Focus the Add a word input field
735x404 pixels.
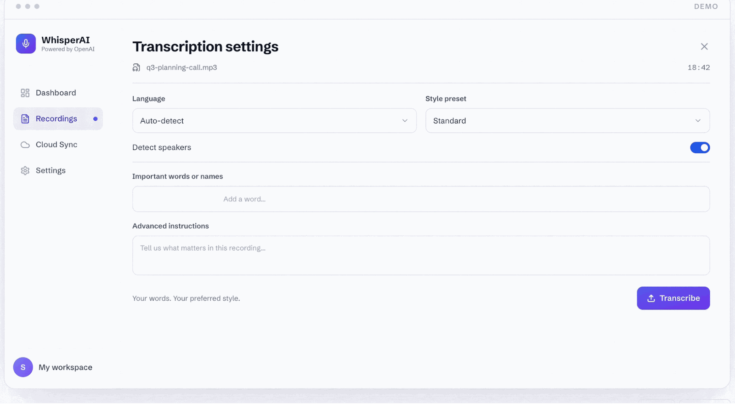point(421,199)
